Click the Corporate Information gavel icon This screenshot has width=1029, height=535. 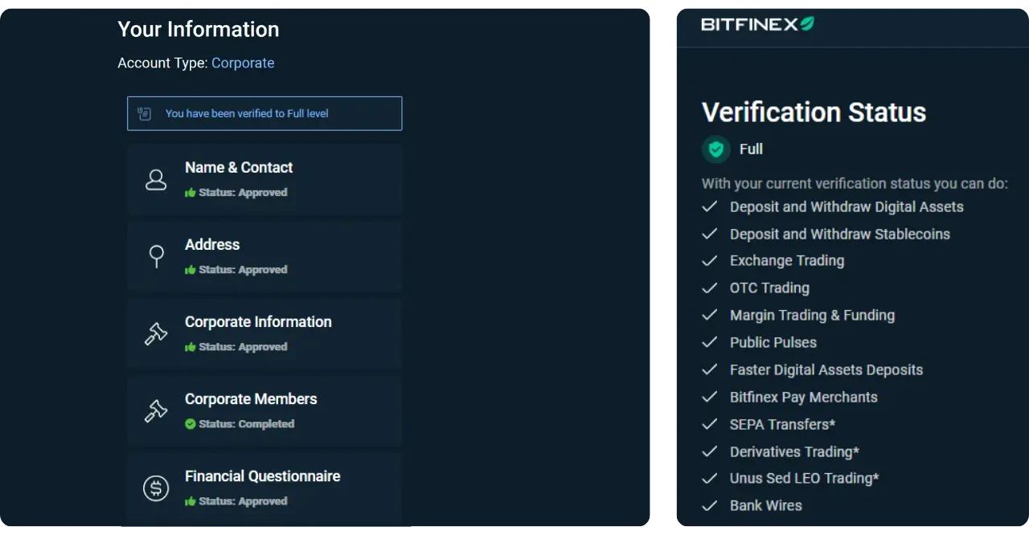[156, 333]
